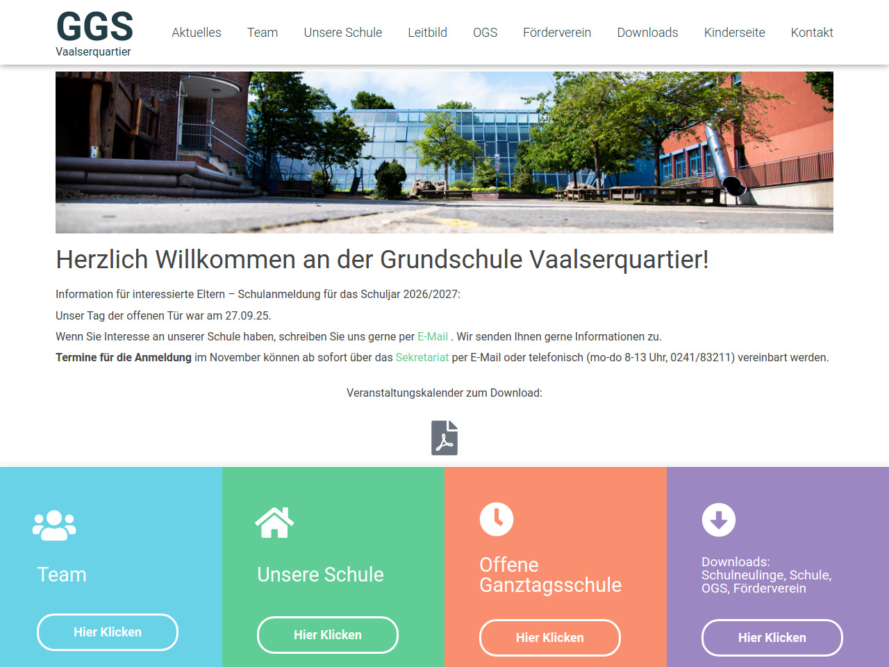Follow the green E-Mail link
Image resolution: width=889 pixels, height=667 pixels.
[x=433, y=336]
